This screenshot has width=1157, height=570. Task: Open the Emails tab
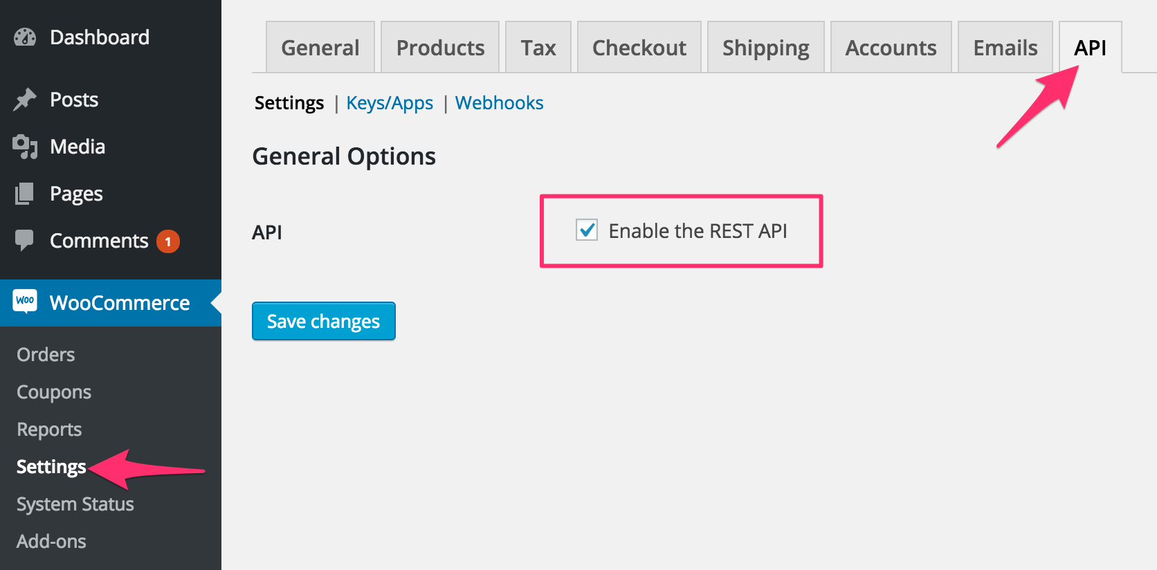click(x=1005, y=47)
